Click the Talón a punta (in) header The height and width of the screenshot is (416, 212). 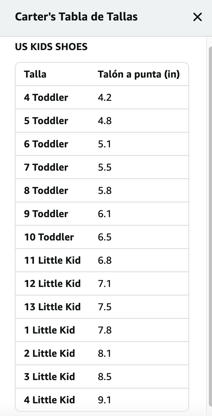[x=139, y=74]
